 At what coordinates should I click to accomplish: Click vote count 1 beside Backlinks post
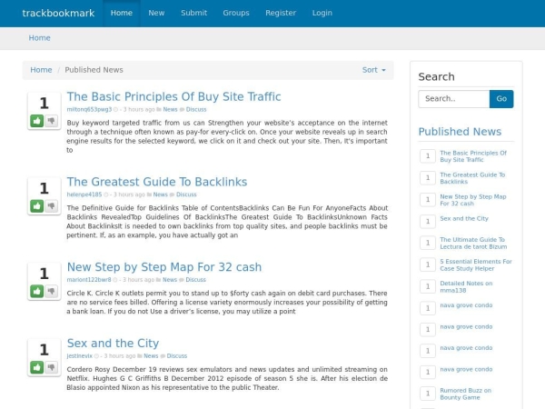pyautogui.click(x=45, y=188)
